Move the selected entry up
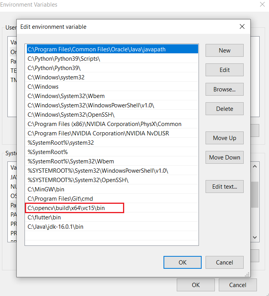The image size is (269, 296). click(224, 138)
